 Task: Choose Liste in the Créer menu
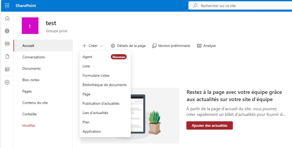86,66
